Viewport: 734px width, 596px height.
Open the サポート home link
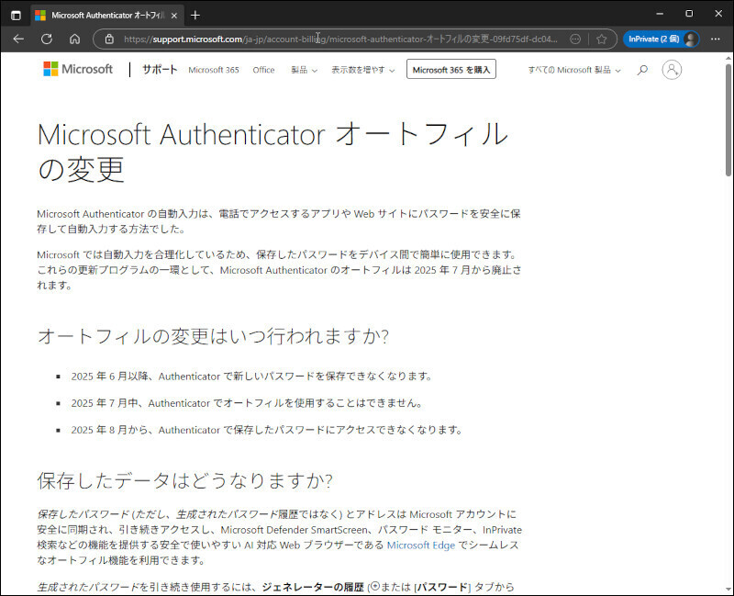160,70
